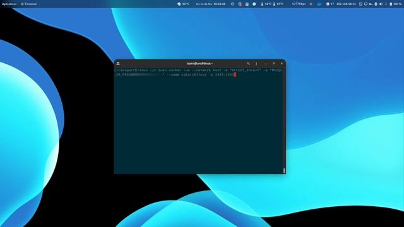Viewport: 404px width, 227px height.
Task: Click the blue cloud tray icon
Action: tap(319, 4)
